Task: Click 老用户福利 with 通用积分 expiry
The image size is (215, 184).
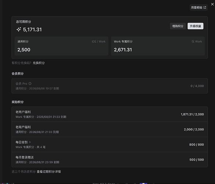Action: pos(23,127)
